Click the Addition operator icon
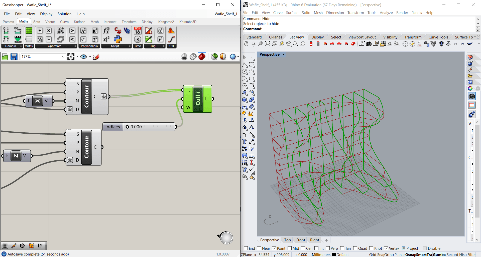This screenshot has height=257, width=481. (x=40, y=30)
